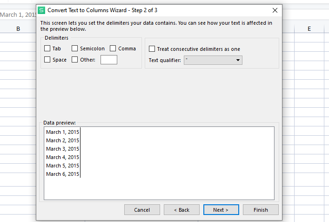Tick the Comma delimiter checkbox
The width and height of the screenshot is (329, 222).
coord(113,49)
